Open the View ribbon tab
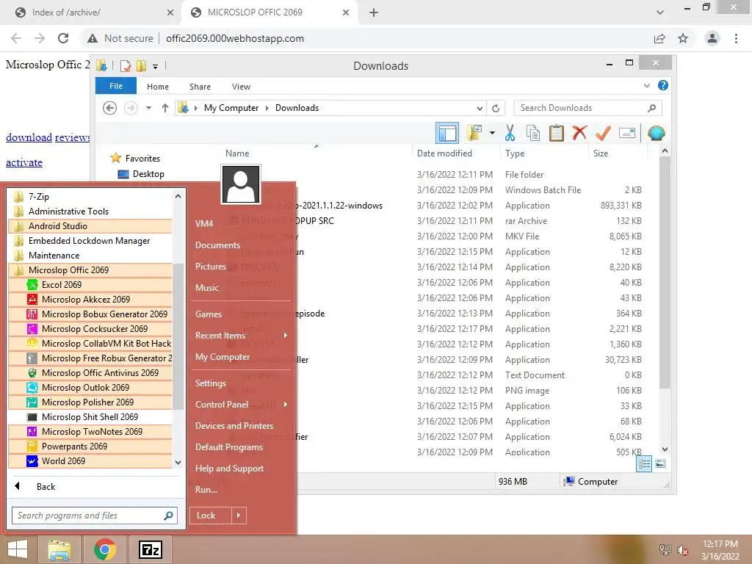This screenshot has height=564, width=752. tap(241, 87)
